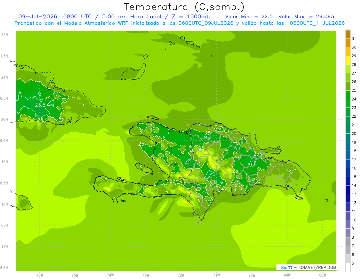Click the yellow 28 degree colorbar swatch
The height and width of the screenshot is (279, 362).
click(348, 60)
